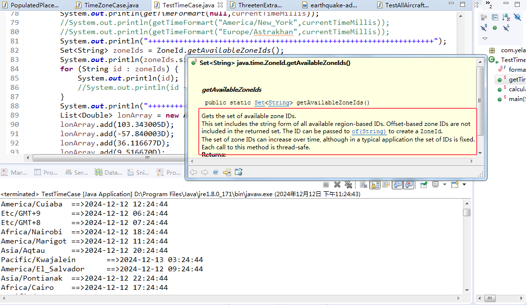Switch to TimeZoneCase.java tab

(107, 5)
